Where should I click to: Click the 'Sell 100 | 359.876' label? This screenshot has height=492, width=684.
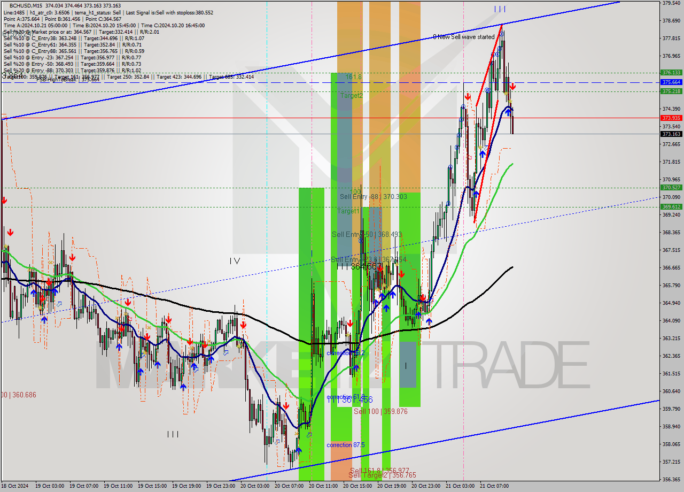(380, 411)
